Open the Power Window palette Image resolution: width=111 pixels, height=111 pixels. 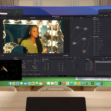(55, 57)
